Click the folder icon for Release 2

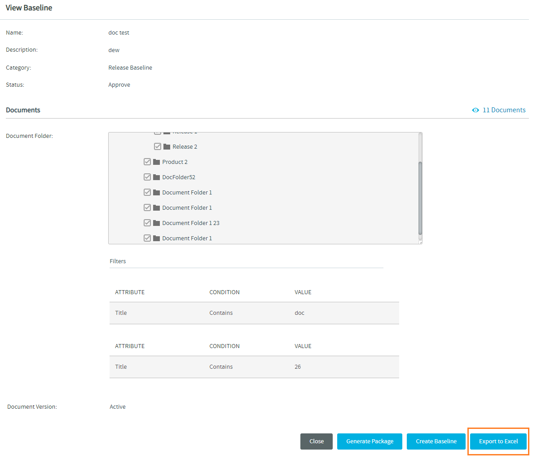pyautogui.click(x=167, y=146)
